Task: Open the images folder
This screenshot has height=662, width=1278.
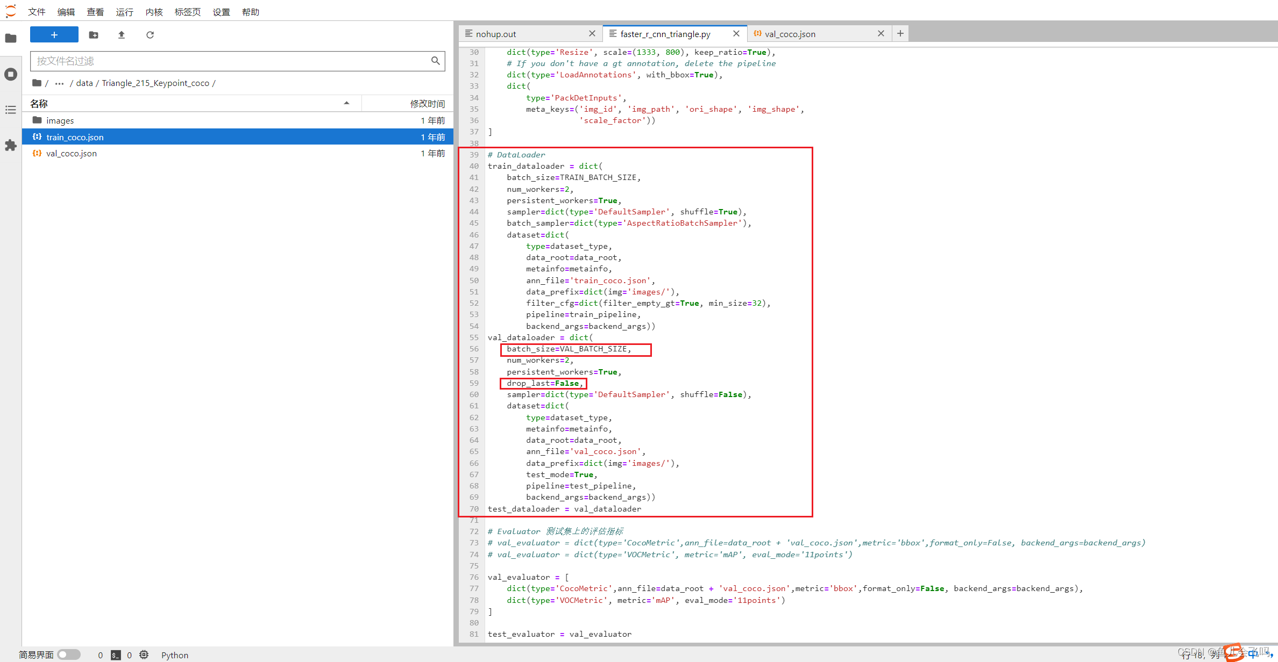Action: tap(60, 120)
